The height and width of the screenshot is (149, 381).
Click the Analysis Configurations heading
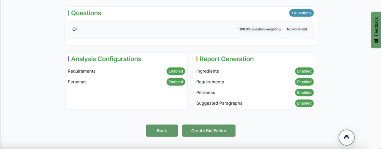click(106, 59)
